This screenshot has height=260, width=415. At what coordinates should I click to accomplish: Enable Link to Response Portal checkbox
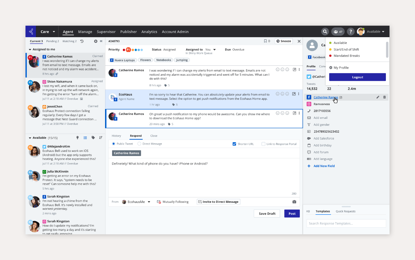click(x=263, y=144)
